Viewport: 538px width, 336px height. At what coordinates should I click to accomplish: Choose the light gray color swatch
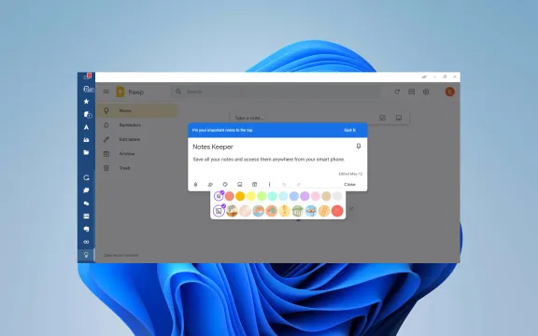coord(337,196)
